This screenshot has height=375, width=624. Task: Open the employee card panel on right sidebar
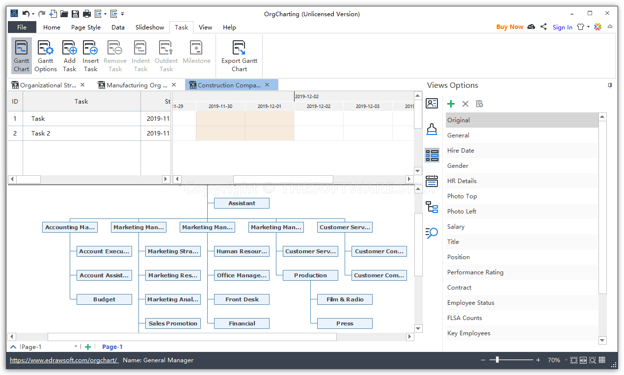(433, 103)
